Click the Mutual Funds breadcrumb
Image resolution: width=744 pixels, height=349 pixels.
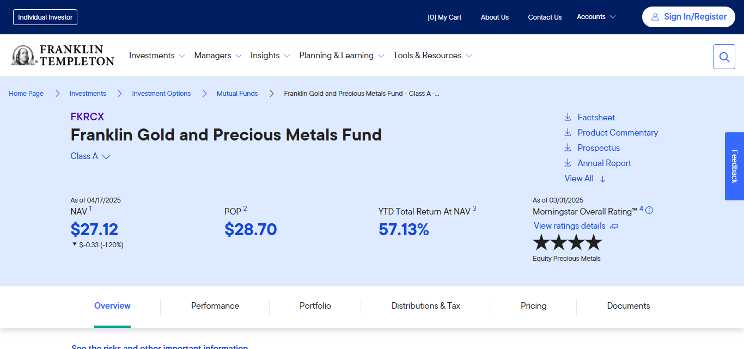click(237, 94)
